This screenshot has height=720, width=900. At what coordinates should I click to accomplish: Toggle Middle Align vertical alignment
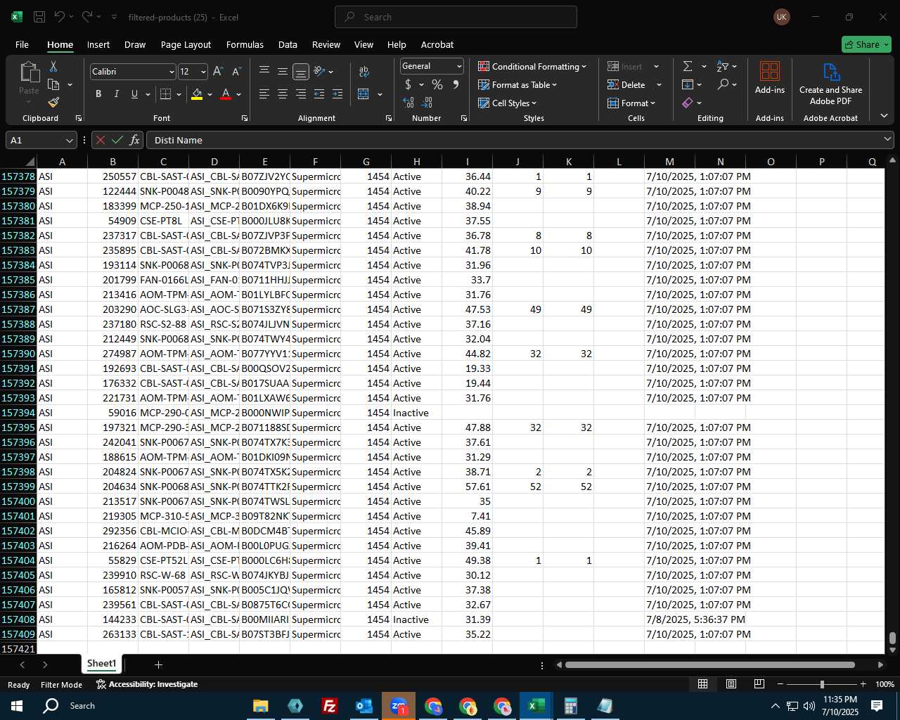click(x=283, y=72)
